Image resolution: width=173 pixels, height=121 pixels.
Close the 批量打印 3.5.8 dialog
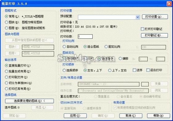169,4
